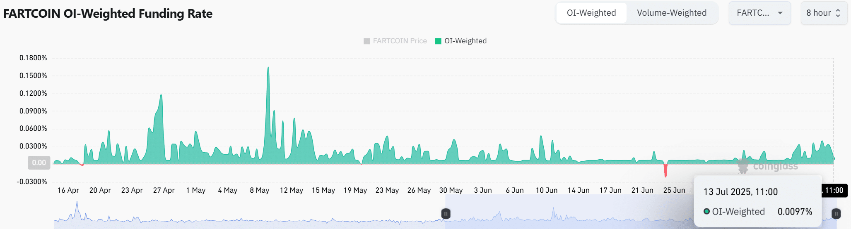The height and width of the screenshot is (229, 851).
Task: Click the 0.00 baseline axis badge
Action: point(39,163)
